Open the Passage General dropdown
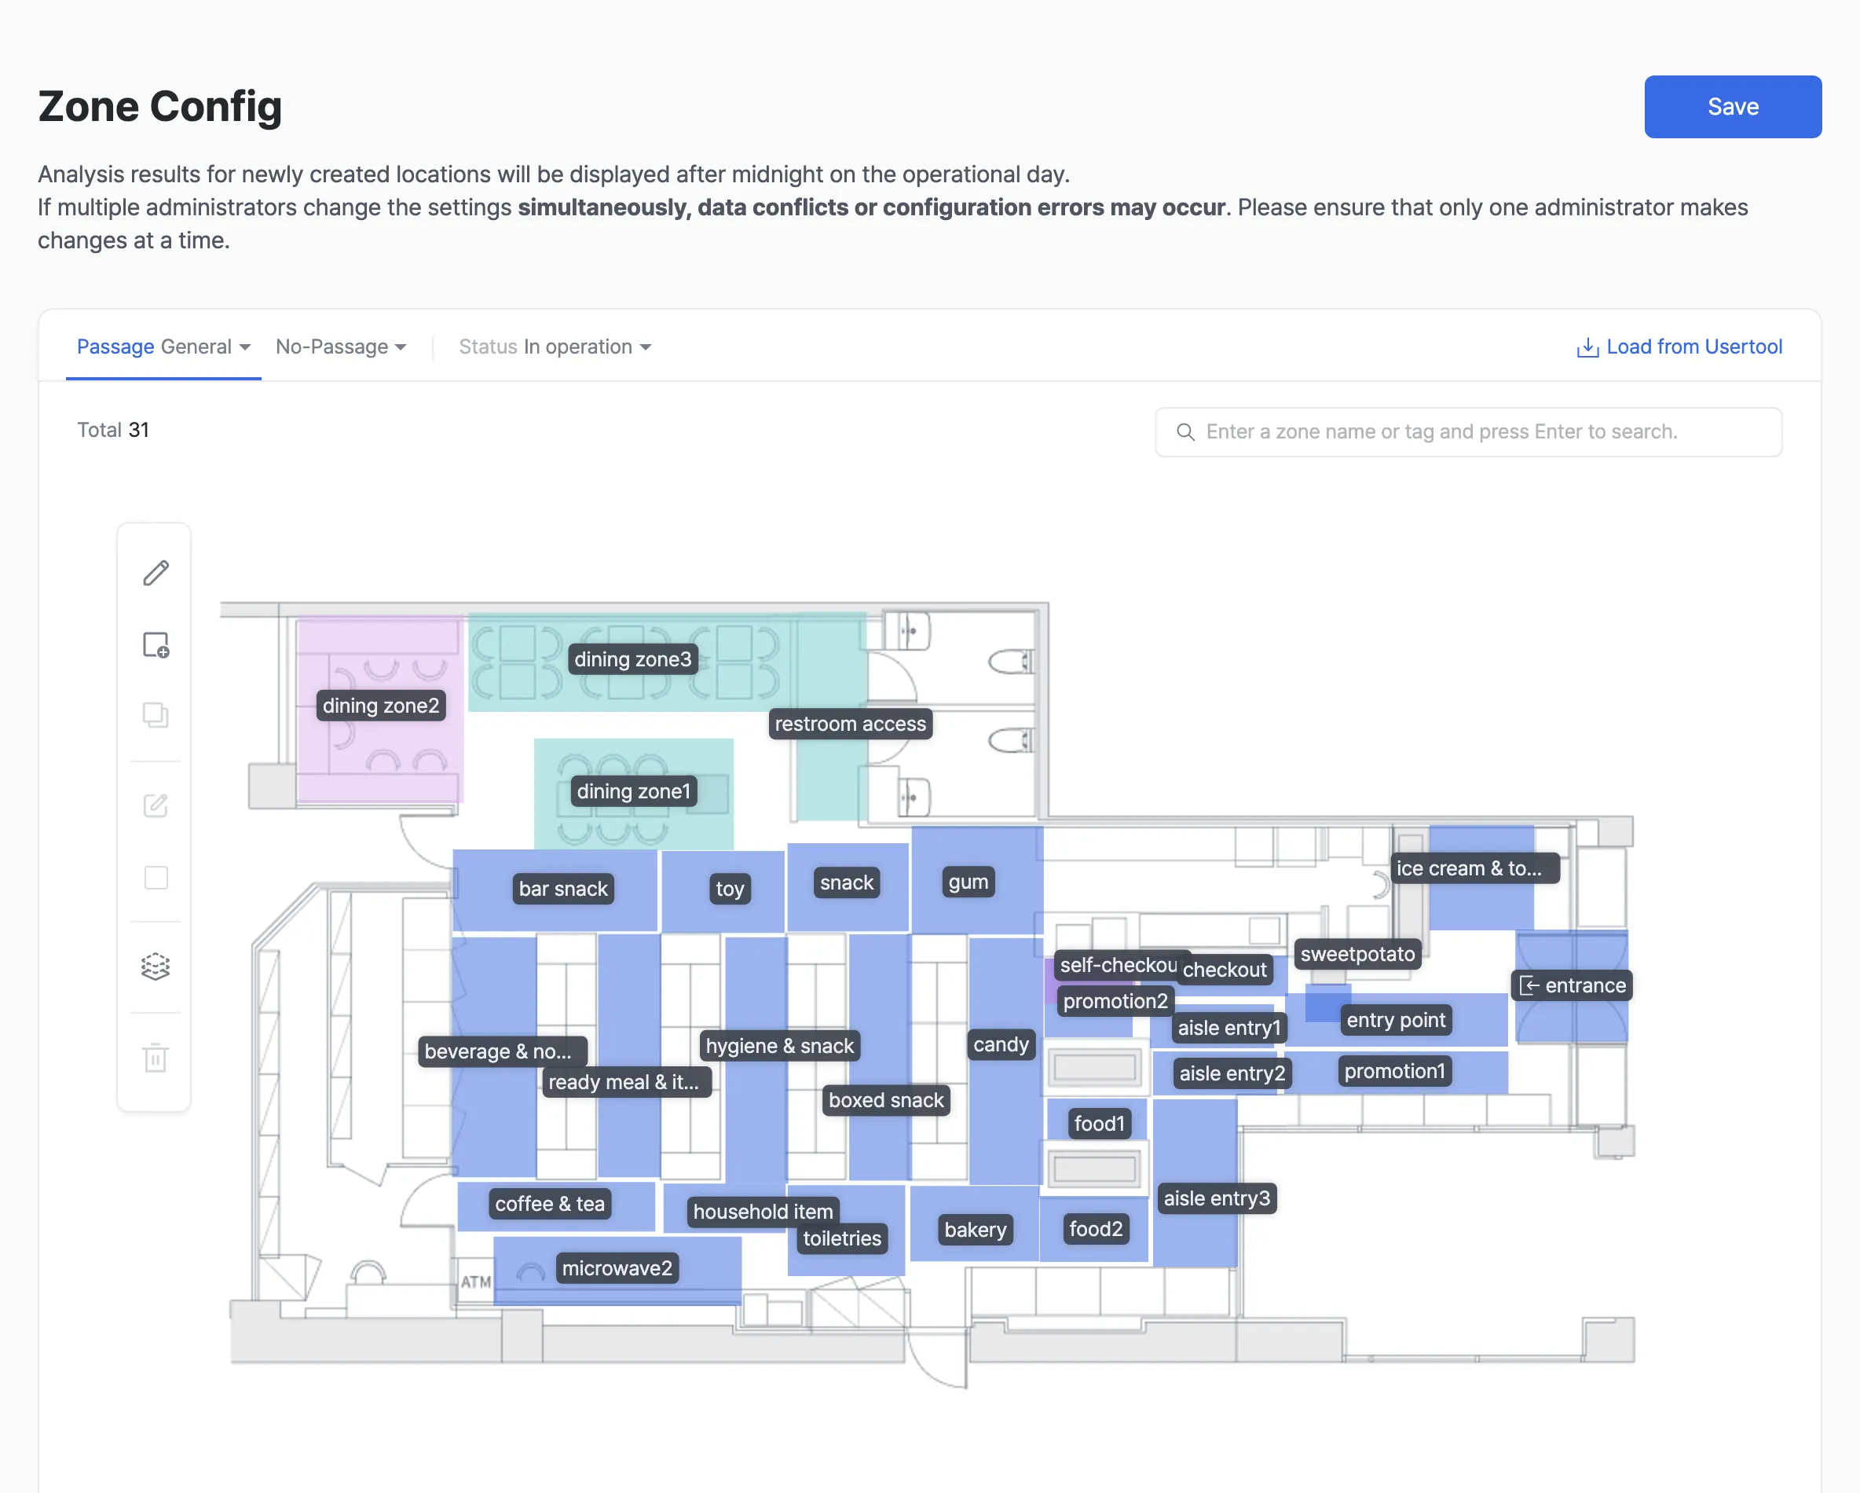The width and height of the screenshot is (1860, 1493). tap(163, 347)
